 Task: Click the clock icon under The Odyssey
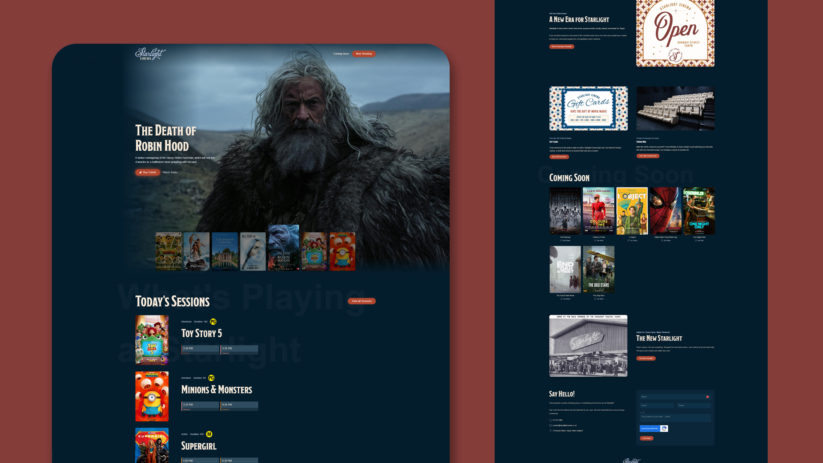point(562,241)
